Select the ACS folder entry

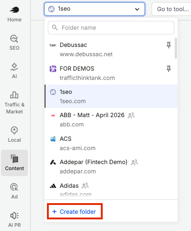[111, 143]
